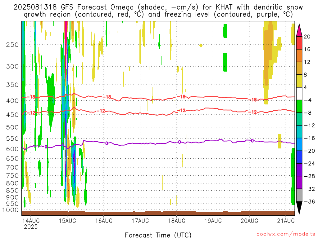The height and width of the screenshot is (238, 318).
Task: Click the 1000 pressure level label
Action: coord(11,210)
